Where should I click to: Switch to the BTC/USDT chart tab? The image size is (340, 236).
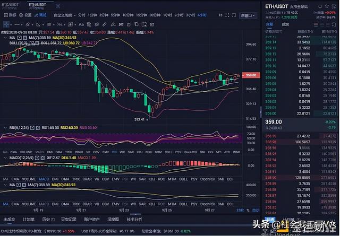pyautogui.click(x=10, y=6)
